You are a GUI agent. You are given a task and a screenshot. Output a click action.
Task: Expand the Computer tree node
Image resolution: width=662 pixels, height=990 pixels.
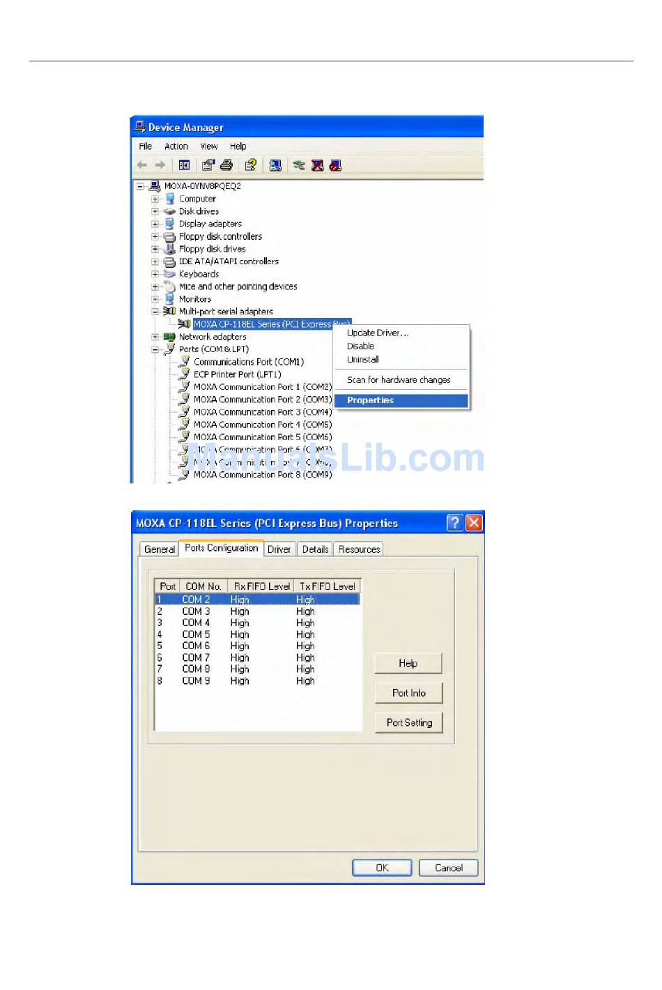155,199
